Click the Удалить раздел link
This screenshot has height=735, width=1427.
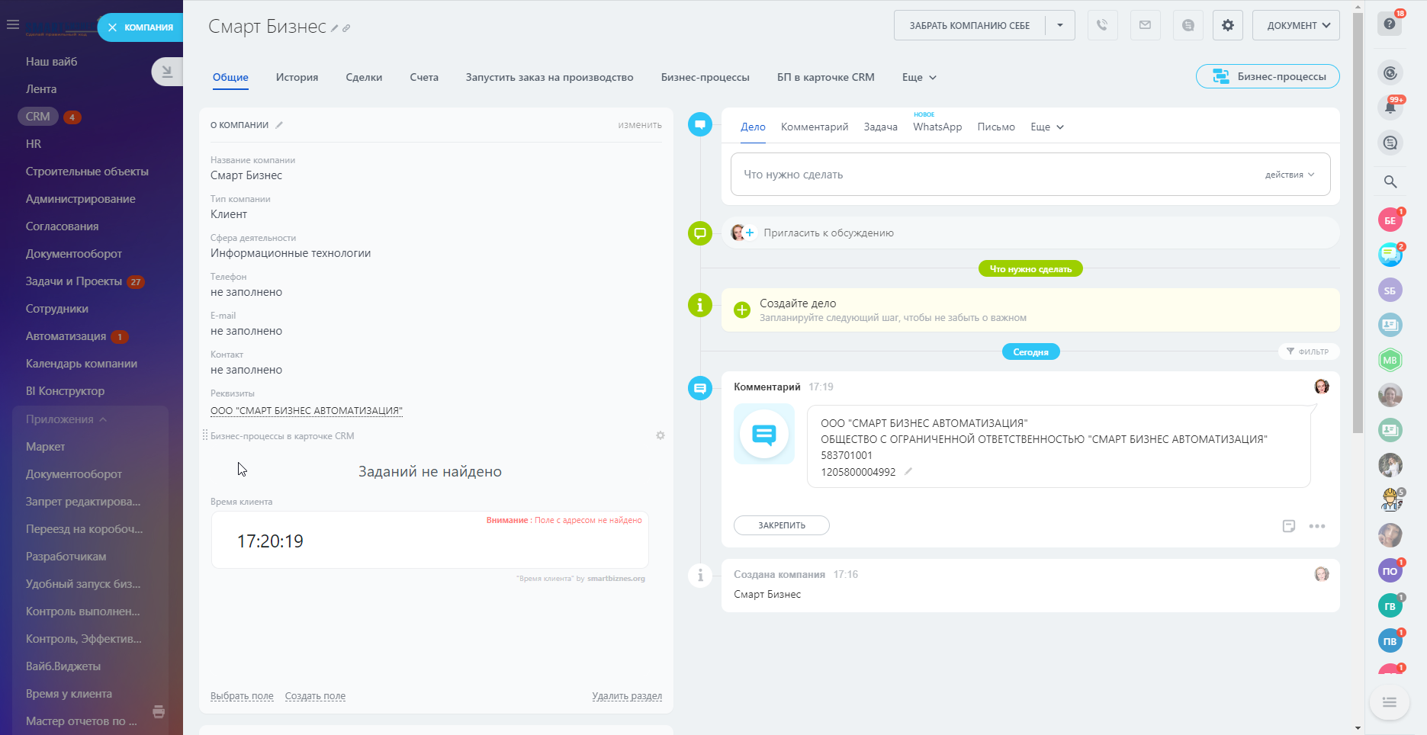coord(627,696)
